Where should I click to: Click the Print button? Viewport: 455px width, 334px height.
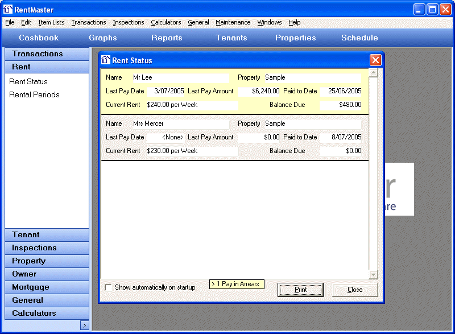tap(300, 290)
